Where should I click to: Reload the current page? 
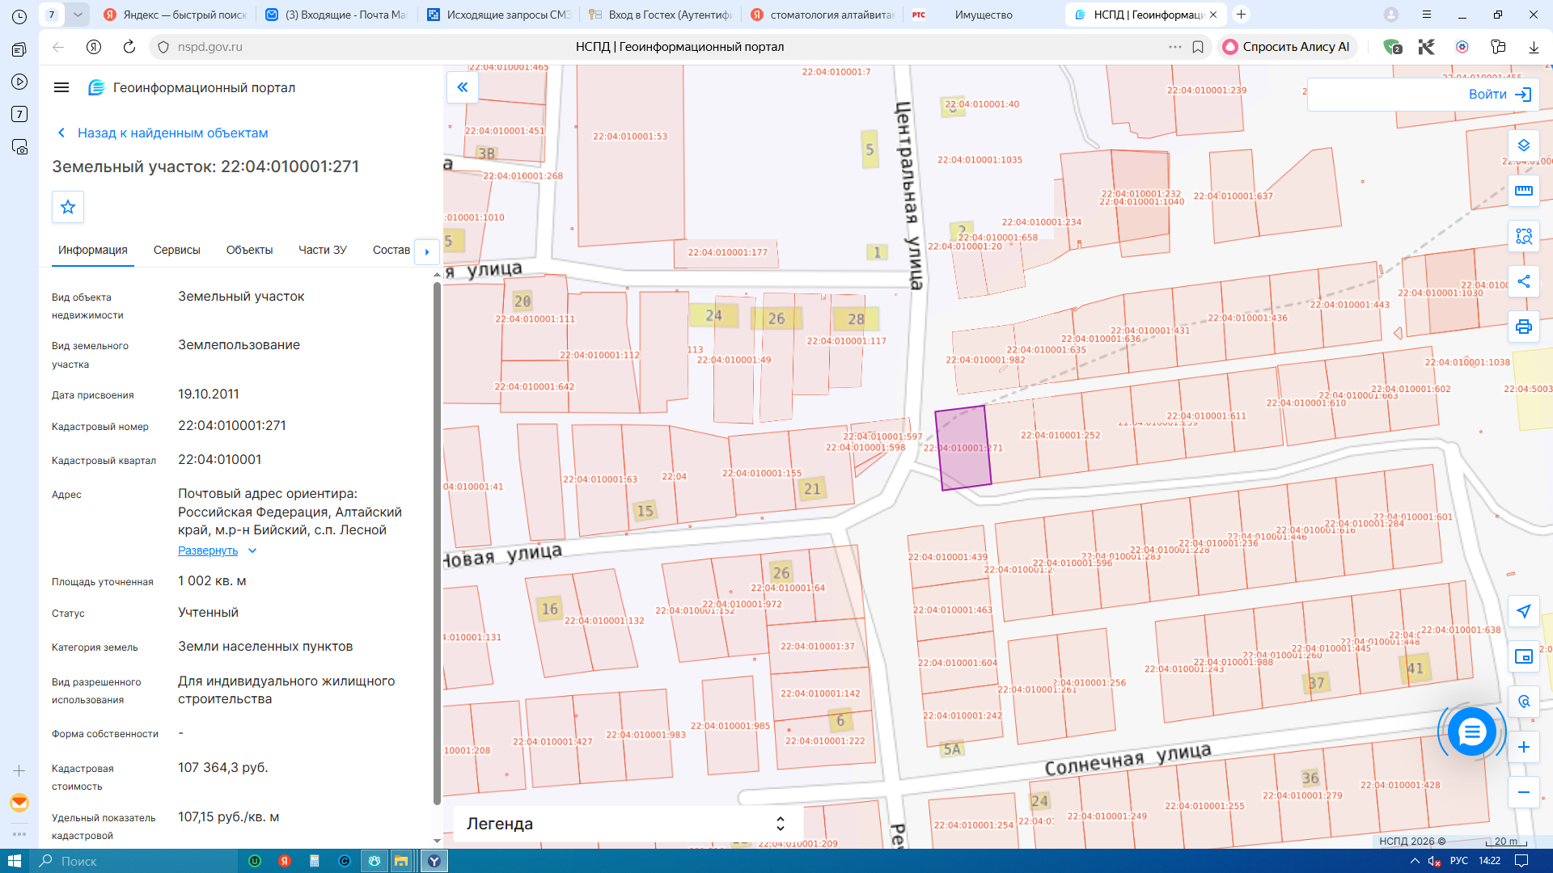coord(129,47)
